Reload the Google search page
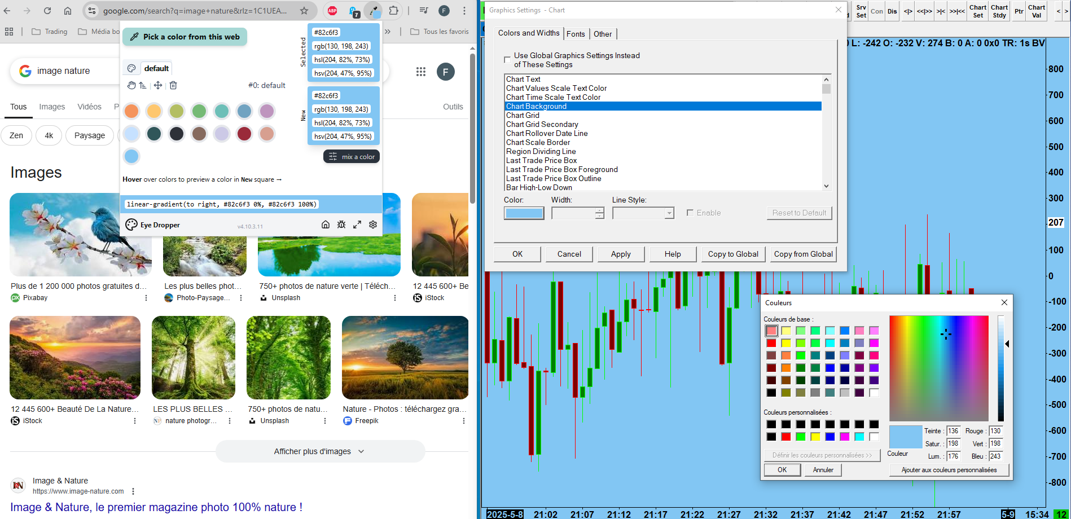Viewport: 1071px width, 519px height. (x=47, y=11)
